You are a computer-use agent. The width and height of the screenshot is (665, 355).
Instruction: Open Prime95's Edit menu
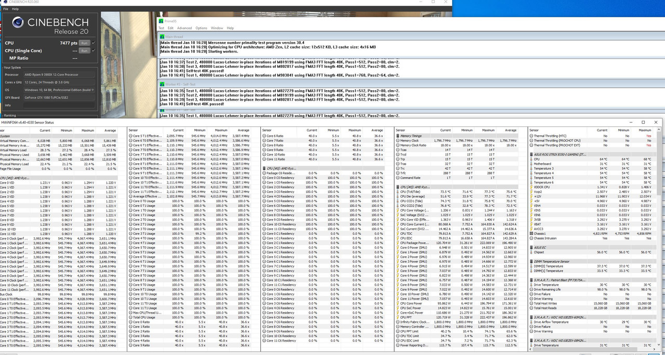point(170,28)
